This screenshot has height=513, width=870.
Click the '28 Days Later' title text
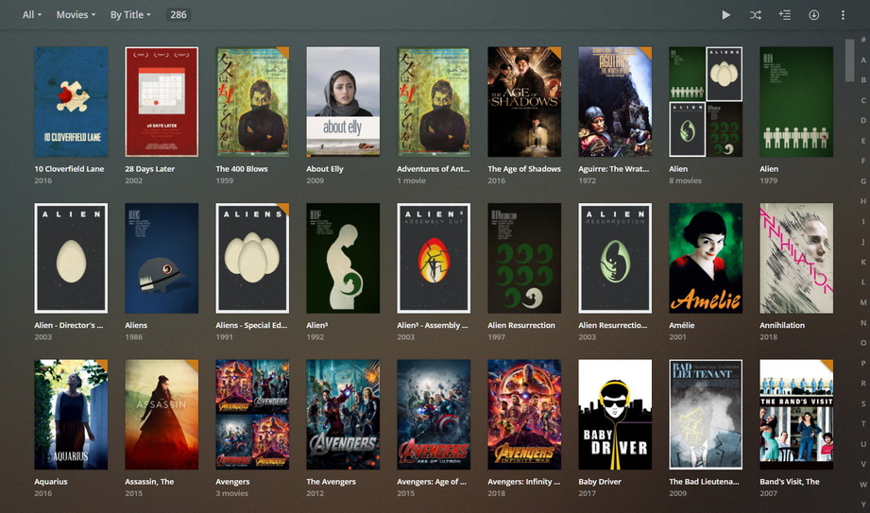point(150,169)
